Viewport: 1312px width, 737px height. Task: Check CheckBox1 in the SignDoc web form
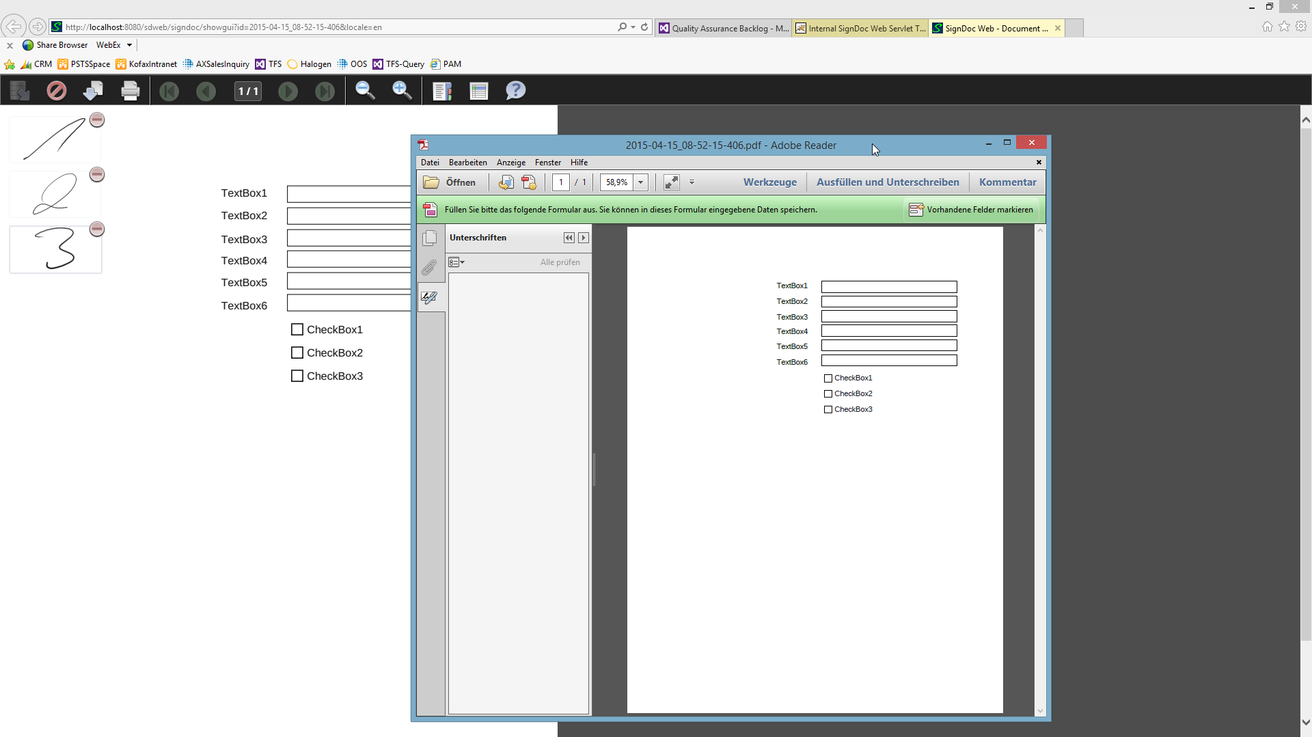[x=297, y=330]
